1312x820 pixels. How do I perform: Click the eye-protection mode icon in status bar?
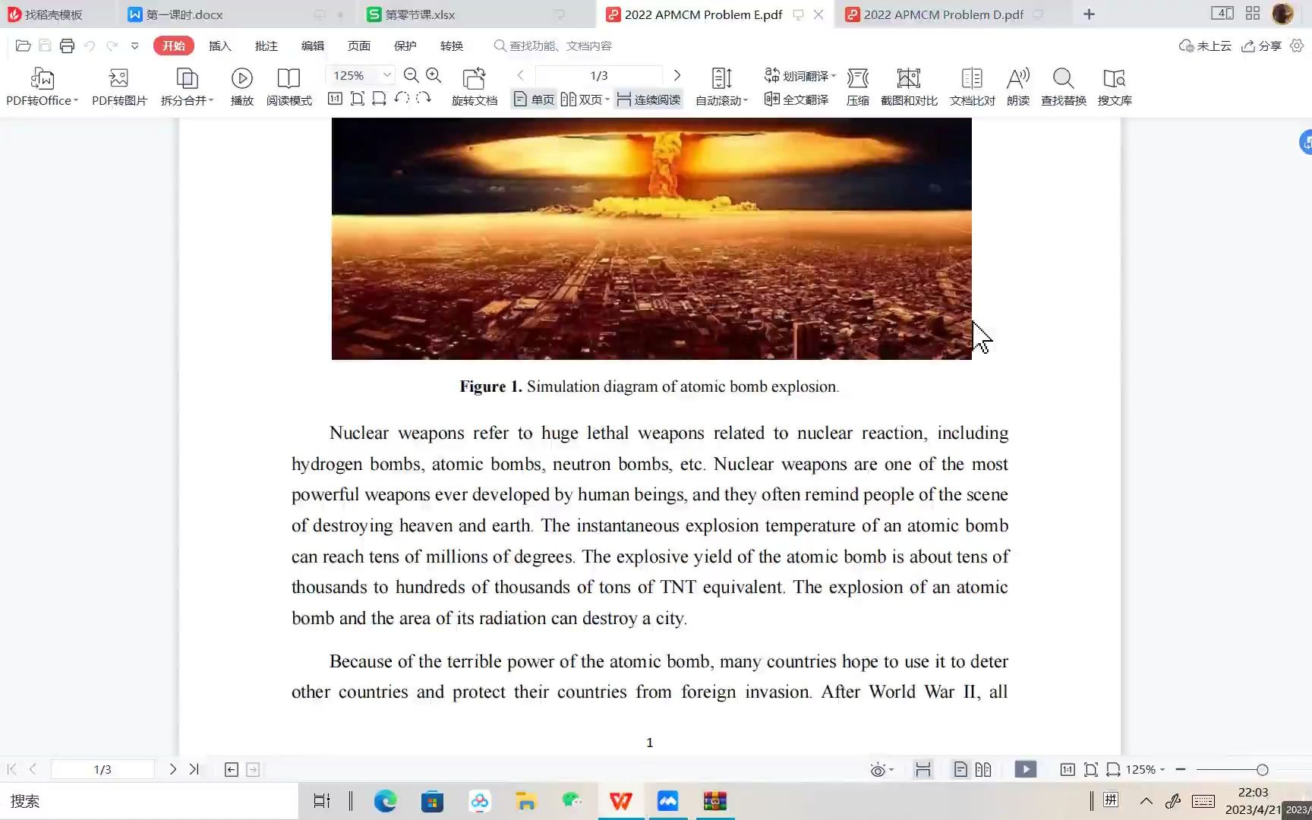tap(878, 770)
